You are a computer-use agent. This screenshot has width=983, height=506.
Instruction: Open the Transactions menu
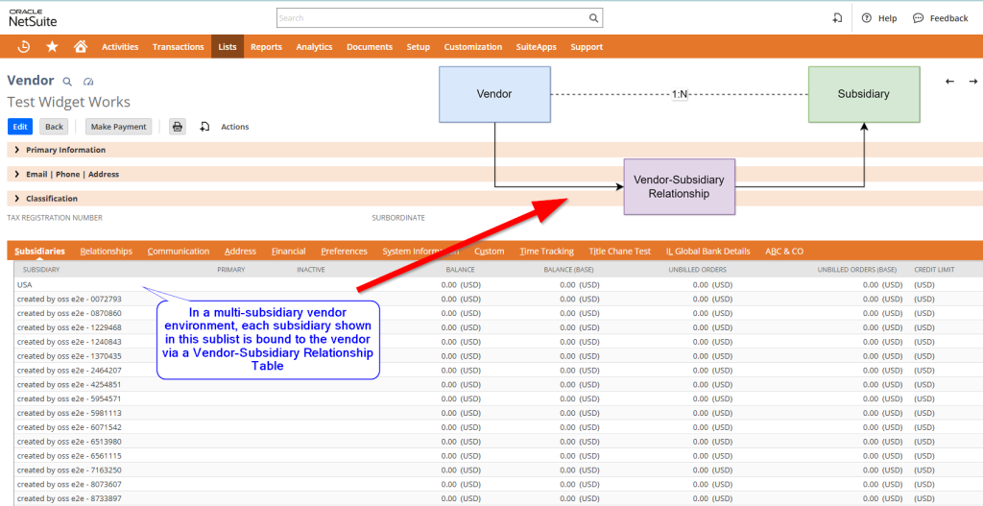point(178,47)
